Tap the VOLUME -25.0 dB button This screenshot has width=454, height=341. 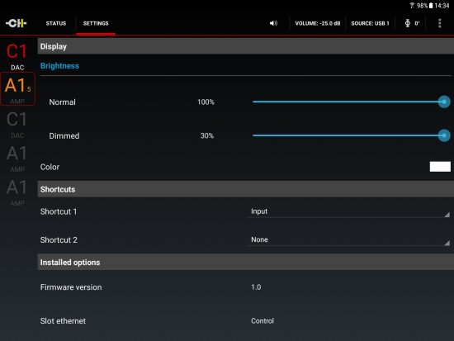tap(318, 23)
